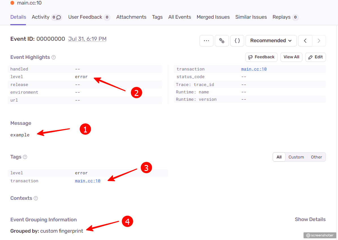Viewport: 338px width, 240px height.
Task: Open the JSON view curly braces button
Action: coord(237,41)
